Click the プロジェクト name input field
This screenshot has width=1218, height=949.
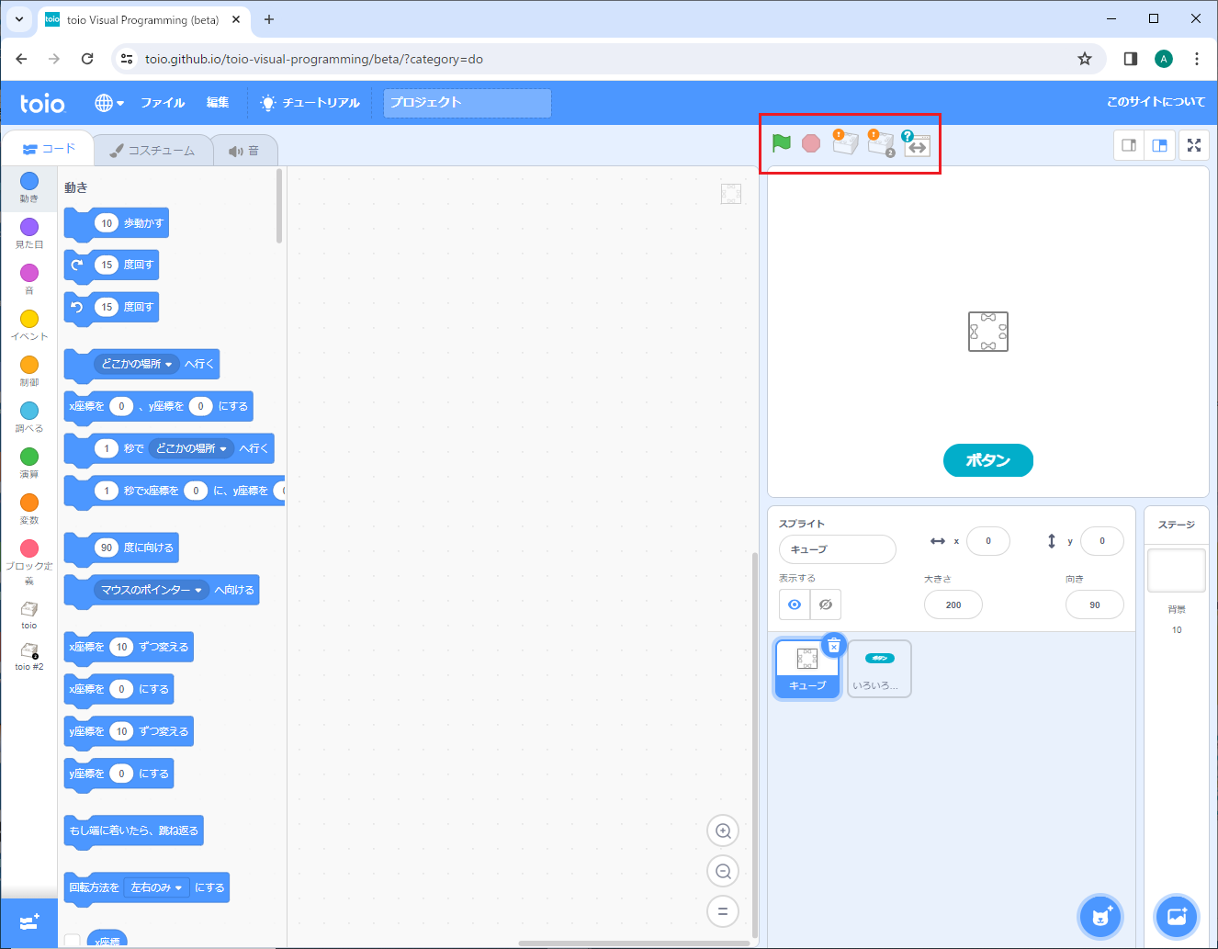point(467,103)
